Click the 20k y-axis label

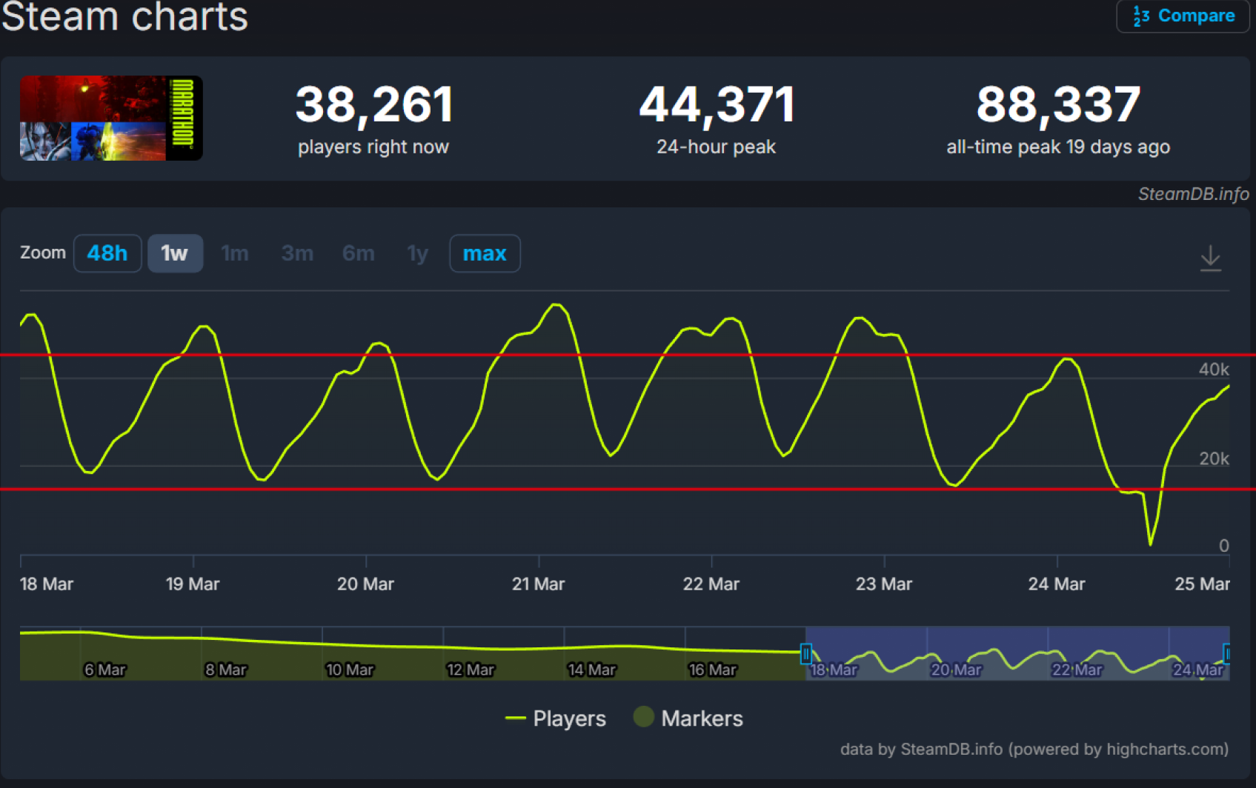click(1214, 459)
